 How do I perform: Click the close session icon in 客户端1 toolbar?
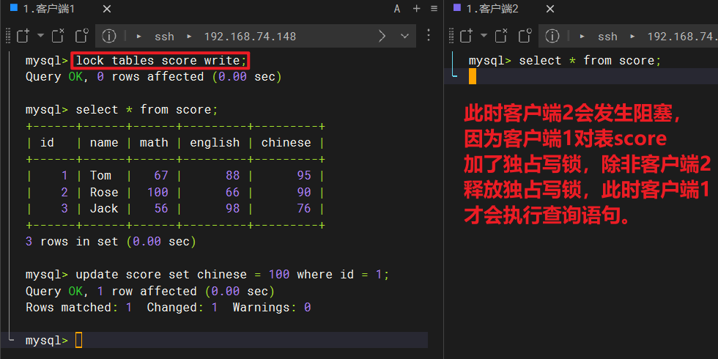point(58,36)
